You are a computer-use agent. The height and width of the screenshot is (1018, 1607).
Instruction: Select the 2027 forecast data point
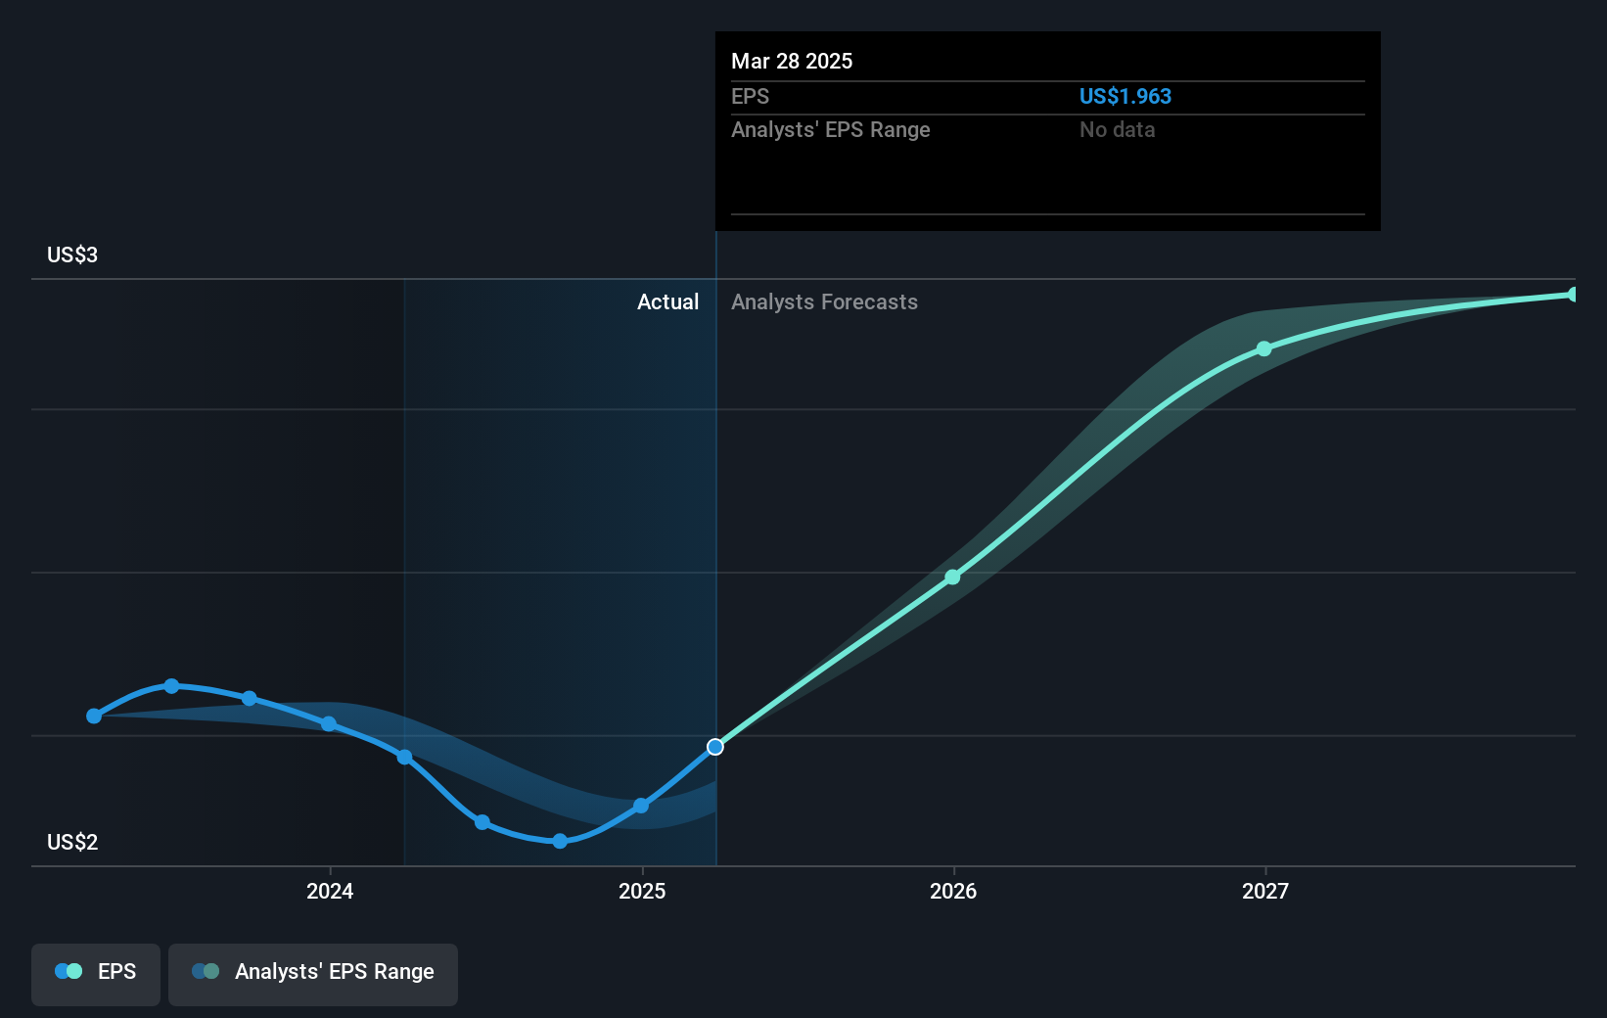[x=1264, y=348]
